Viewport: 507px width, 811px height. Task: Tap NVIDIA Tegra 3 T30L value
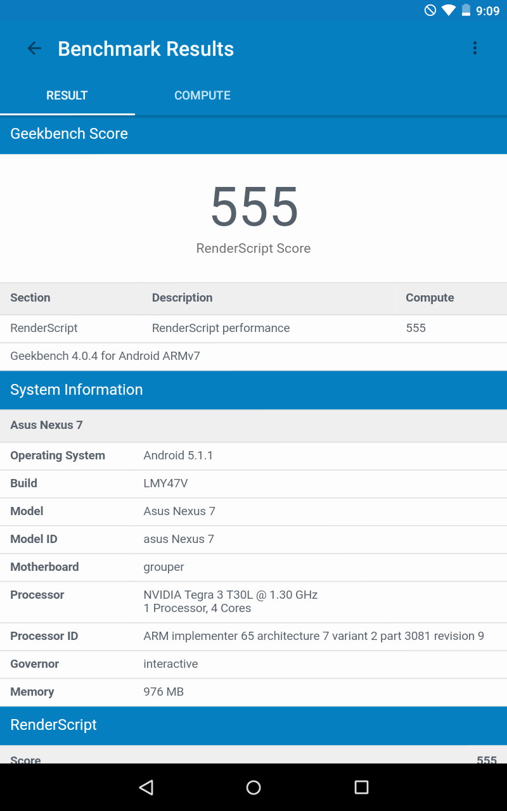[x=231, y=595]
